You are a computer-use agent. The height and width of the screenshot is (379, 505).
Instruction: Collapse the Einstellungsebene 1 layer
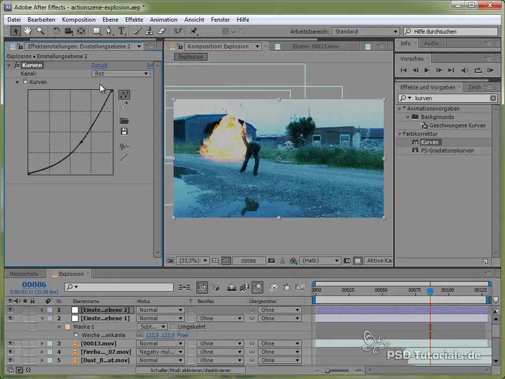[x=42, y=318]
